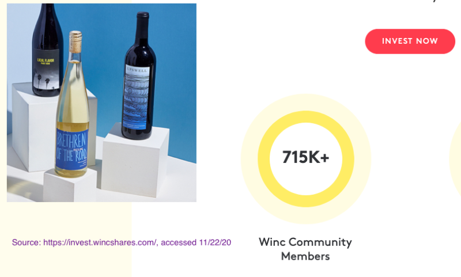The width and height of the screenshot is (461, 277).
Task: Click the Winc Community Members caption
Action: coord(305,249)
